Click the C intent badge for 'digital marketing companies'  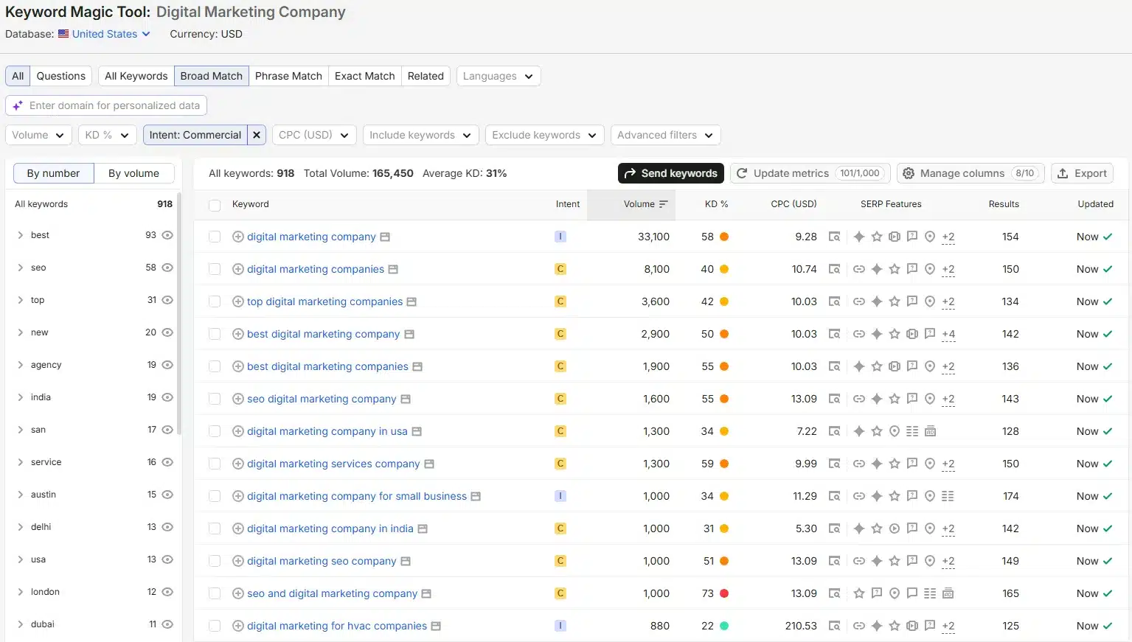(x=560, y=269)
